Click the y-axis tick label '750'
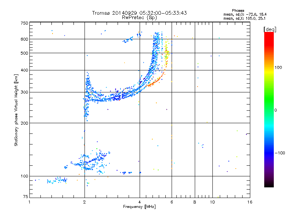 click(24, 23)
